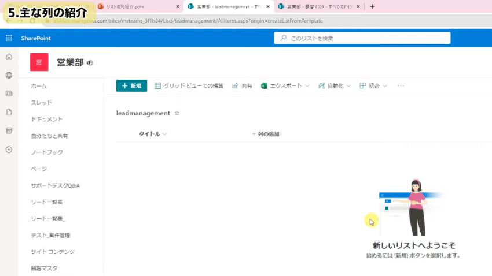Click the 新規 button
Image resolution: width=492 pixels, height=276 pixels.
[x=131, y=85]
